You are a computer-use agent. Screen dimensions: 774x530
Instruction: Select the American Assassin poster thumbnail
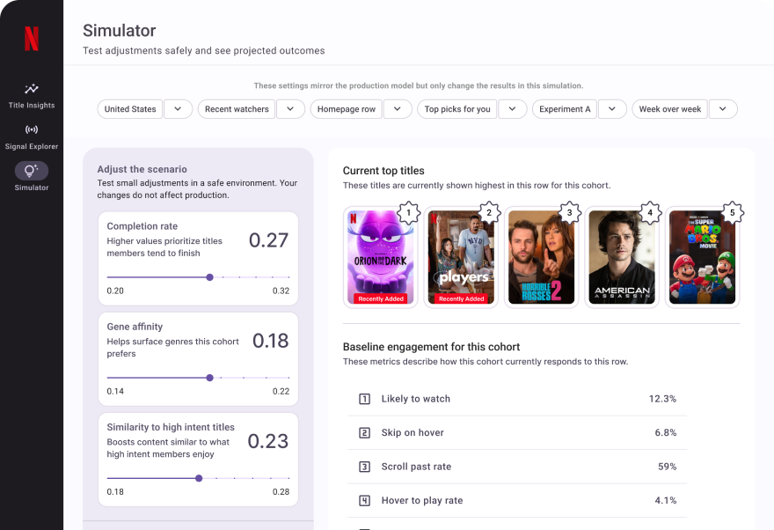623,257
